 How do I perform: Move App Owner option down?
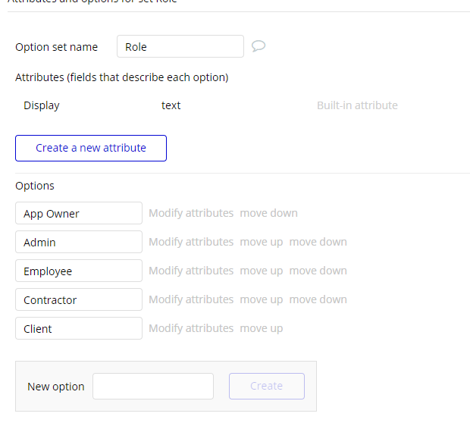pyautogui.click(x=268, y=213)
